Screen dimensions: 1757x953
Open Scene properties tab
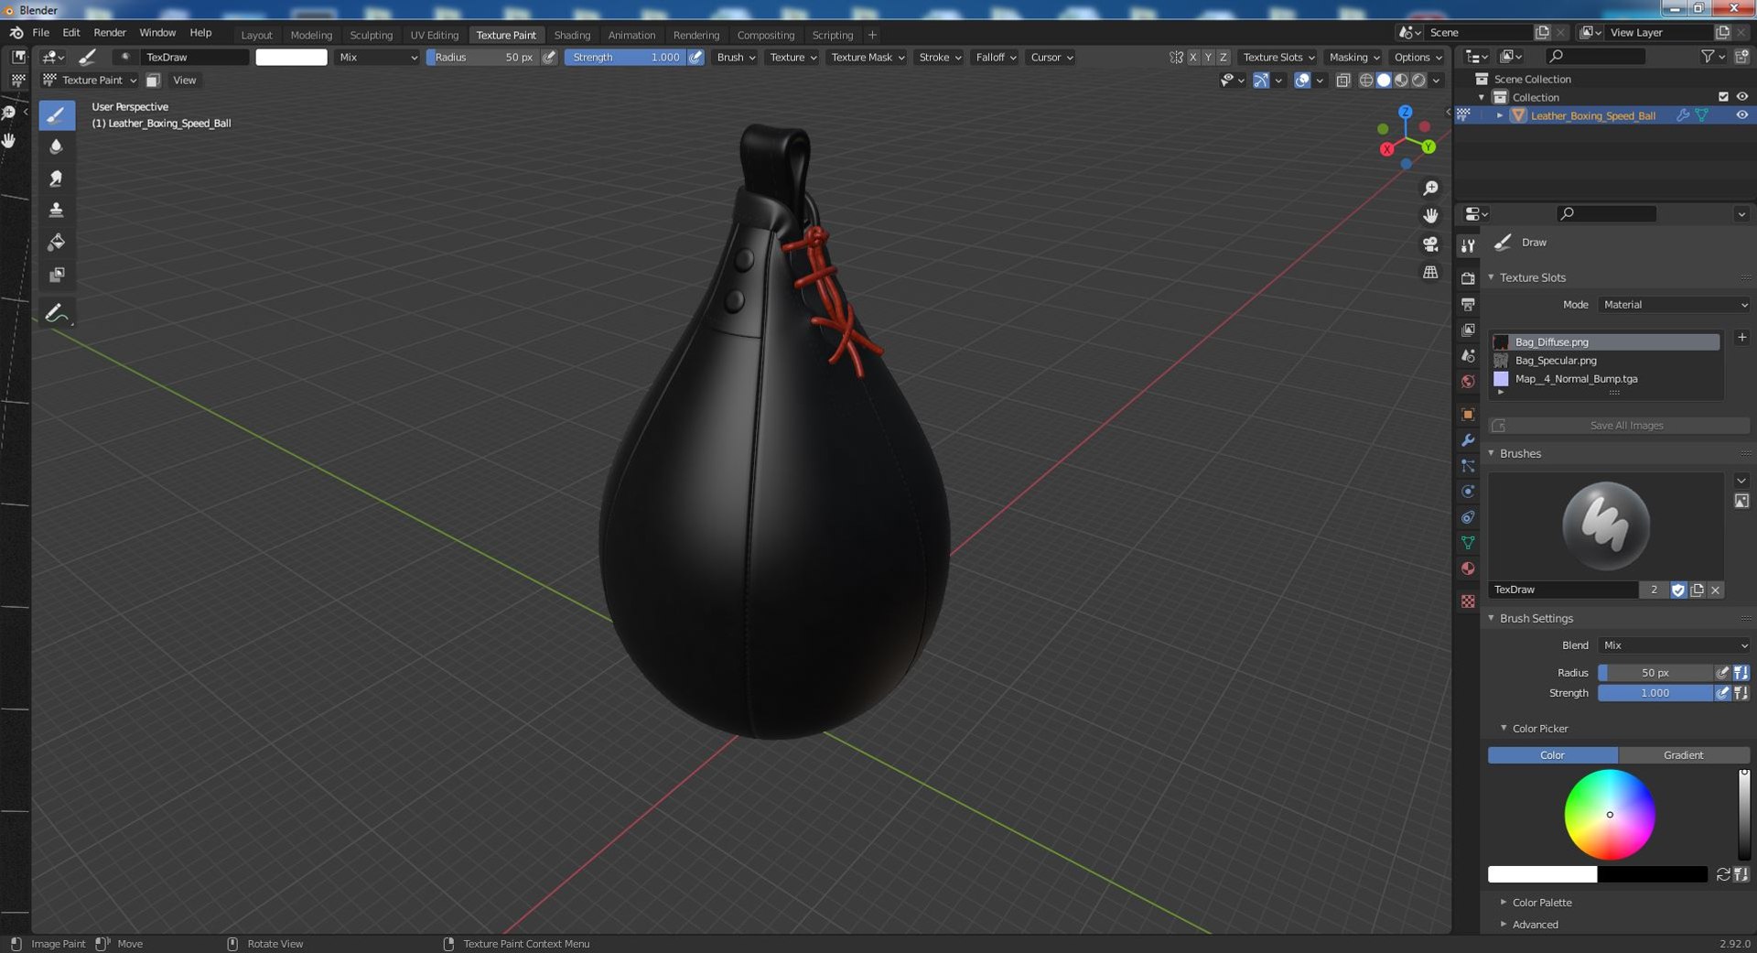[x=1468, y=355]
